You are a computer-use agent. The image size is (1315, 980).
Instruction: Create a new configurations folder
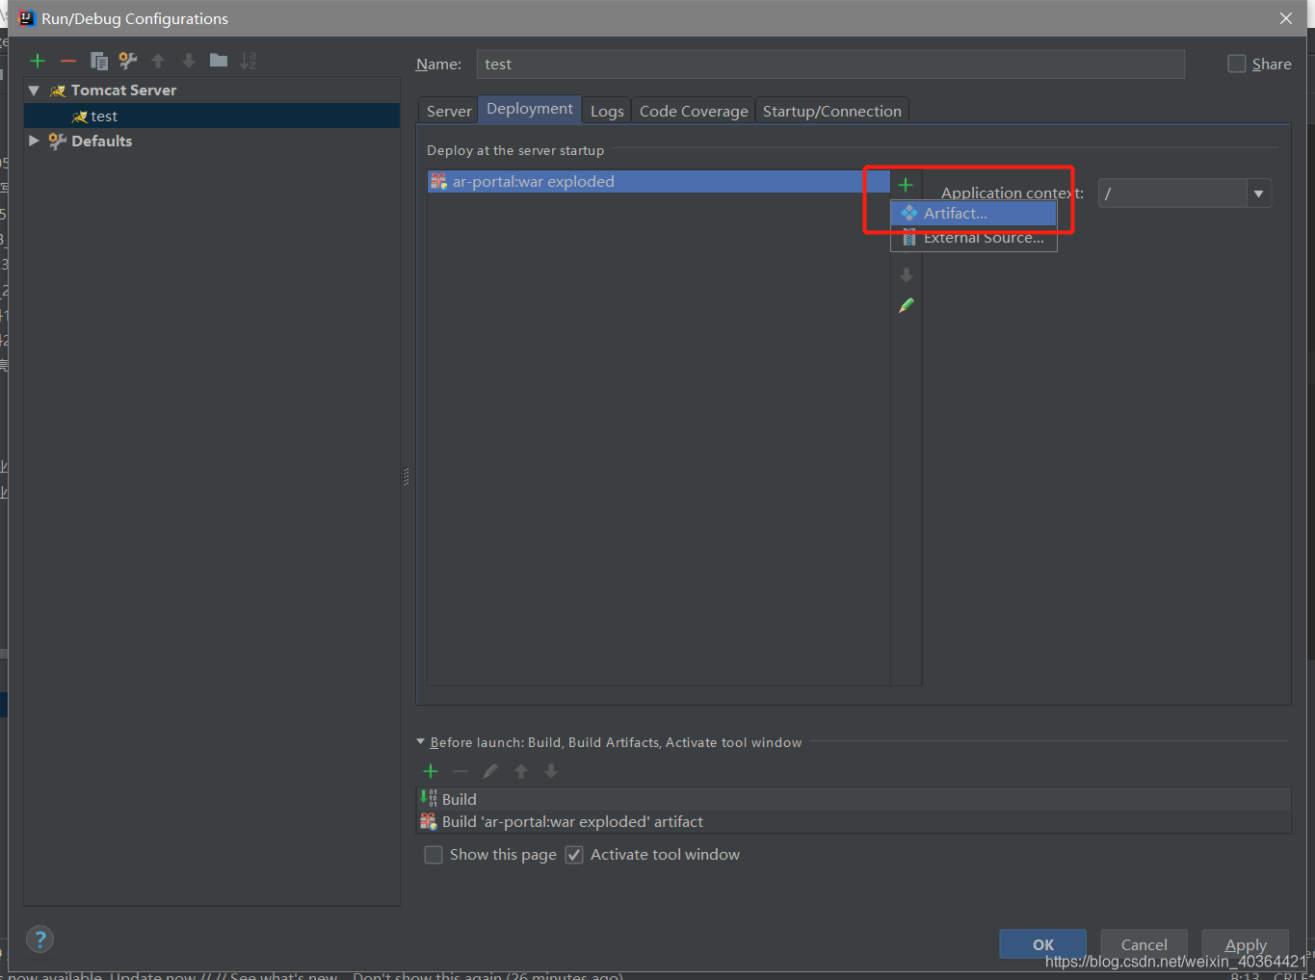pos(219,61)
